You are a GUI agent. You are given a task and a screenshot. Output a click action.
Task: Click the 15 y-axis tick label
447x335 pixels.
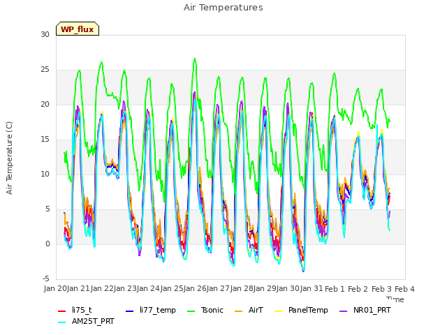[45, 140]
